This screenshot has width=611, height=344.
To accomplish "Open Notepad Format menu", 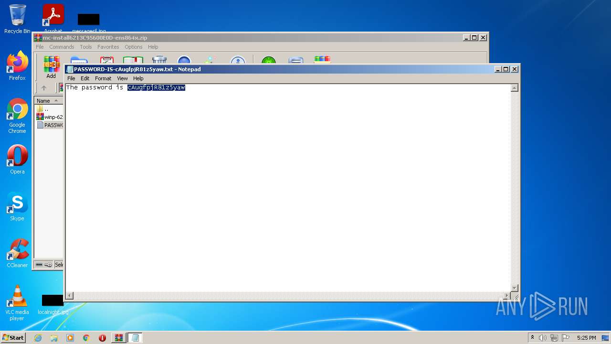I will (103, 78).
